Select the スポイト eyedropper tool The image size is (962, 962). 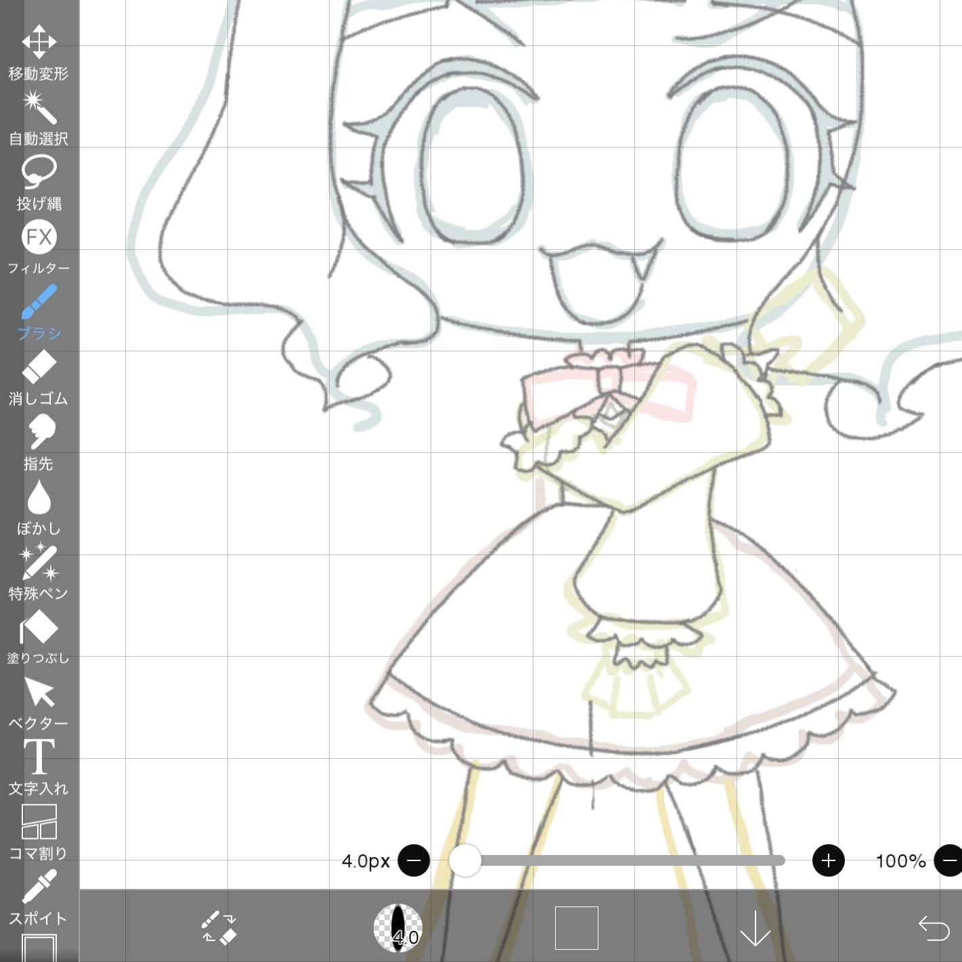pyautogui.click(x=39, y=898)
